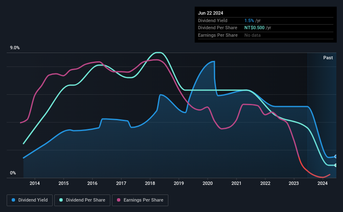
Task: Select the 2016 axis label
Action: coord(92,183)
